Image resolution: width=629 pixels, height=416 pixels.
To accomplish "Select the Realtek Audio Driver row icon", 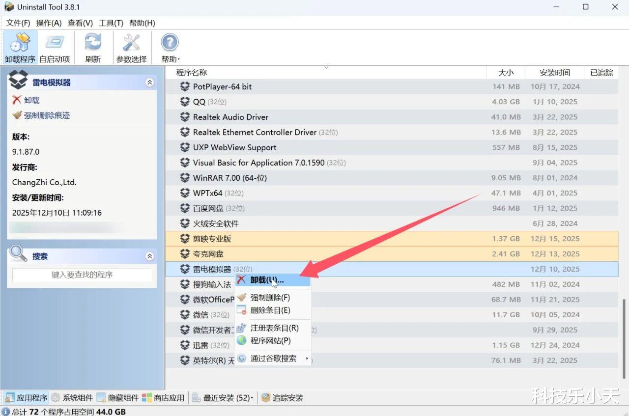I will pos(185,117).
